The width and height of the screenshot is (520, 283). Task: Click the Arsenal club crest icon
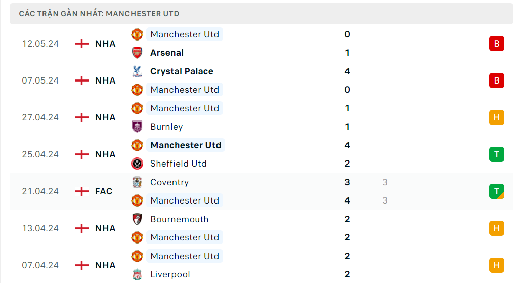pos(137,53)
